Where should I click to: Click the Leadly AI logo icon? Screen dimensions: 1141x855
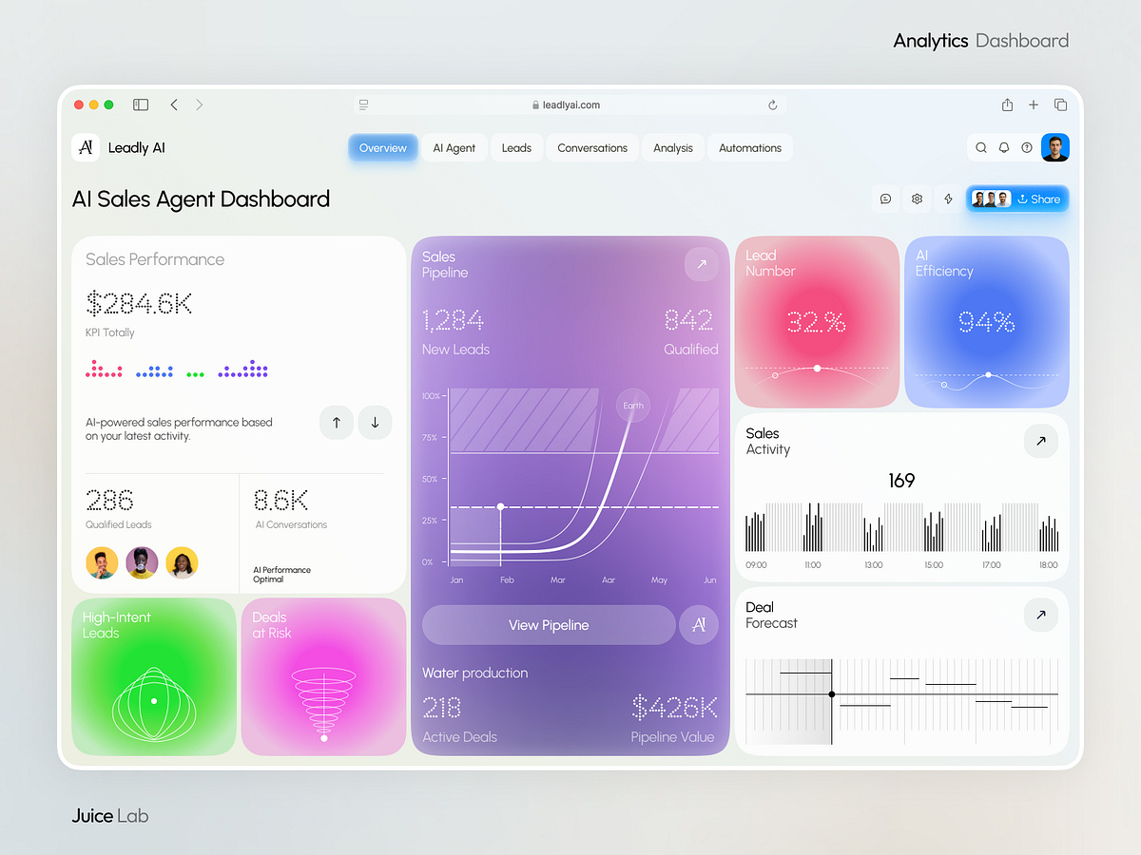point(86,147)
